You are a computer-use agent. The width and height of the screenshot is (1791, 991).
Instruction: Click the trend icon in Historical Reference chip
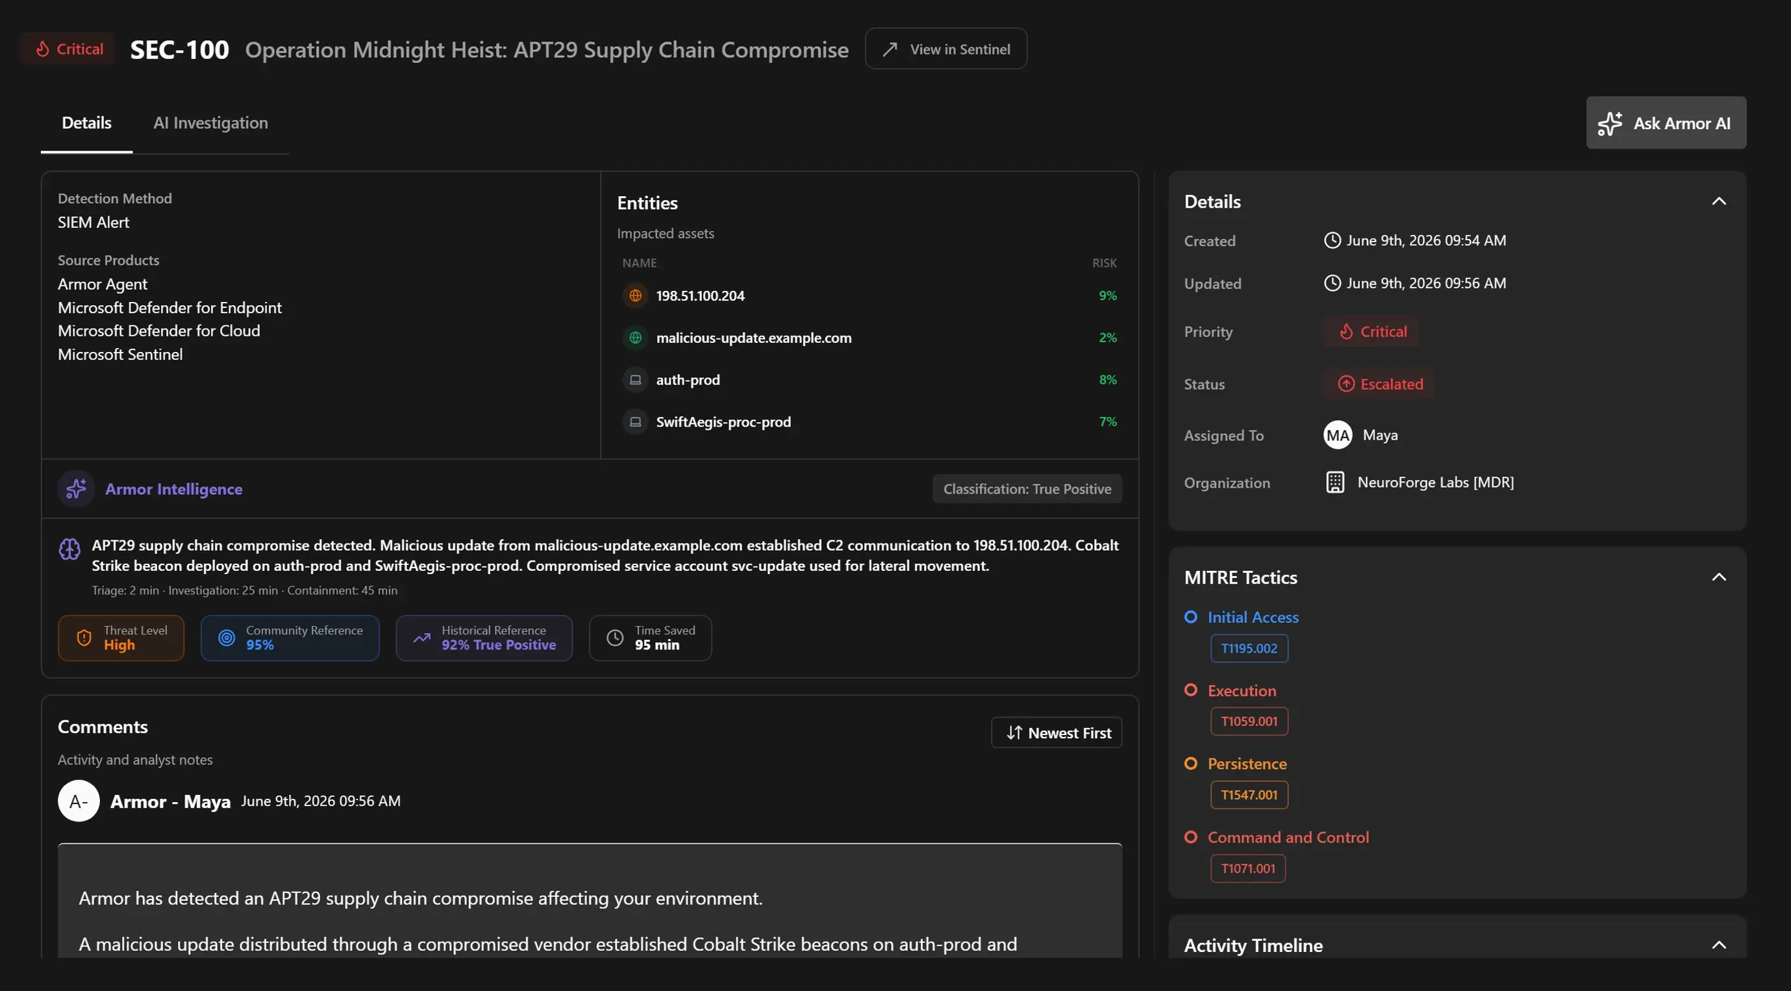pyautogui.click(x=422, y=638)
